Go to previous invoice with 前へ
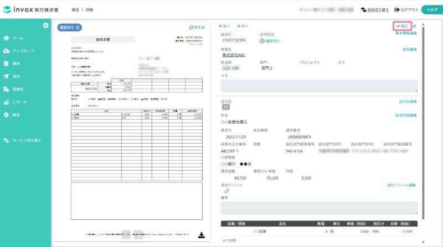This screenshot has height=247, width=443. 224,26
